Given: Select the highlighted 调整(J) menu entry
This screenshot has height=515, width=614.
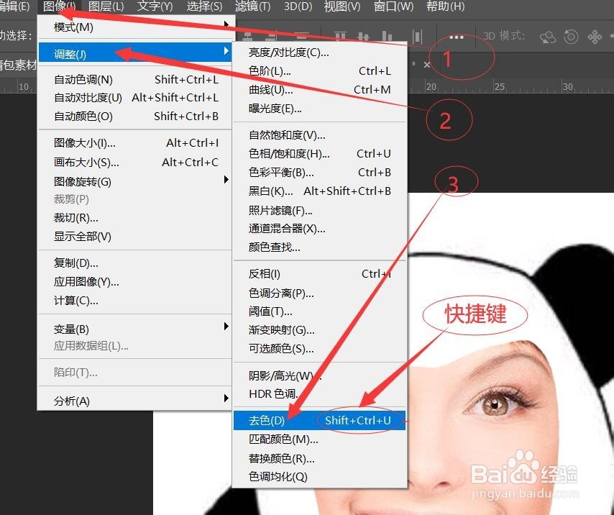Looking at the screenshot, I should 135,54.
